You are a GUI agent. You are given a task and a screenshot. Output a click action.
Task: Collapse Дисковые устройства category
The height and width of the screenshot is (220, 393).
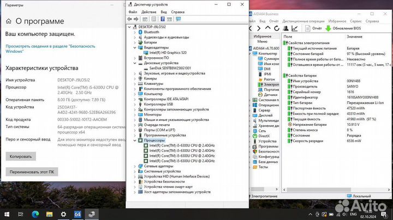click(x=135, y=63)
